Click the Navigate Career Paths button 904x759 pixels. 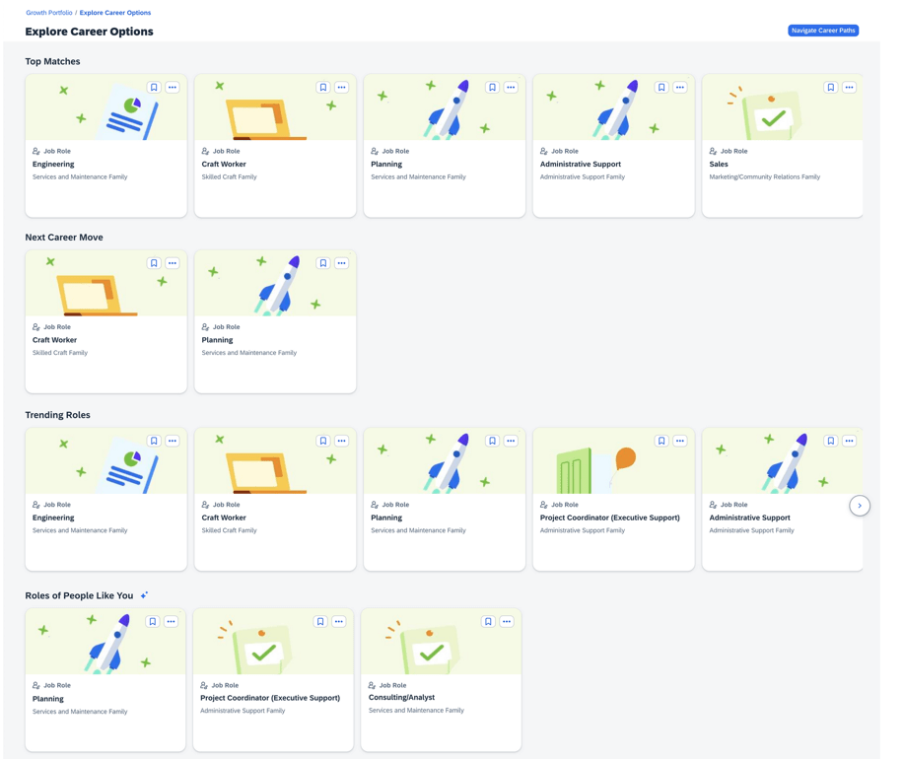click(823, 31)
